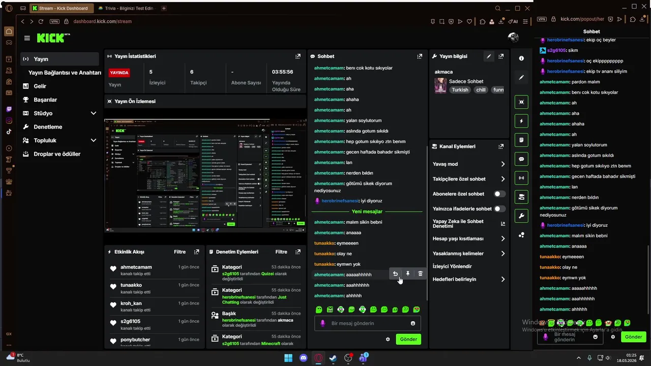The image size is (651, 366).
Task: Click the dashboard chat message input field
Action: coord(367,323)
